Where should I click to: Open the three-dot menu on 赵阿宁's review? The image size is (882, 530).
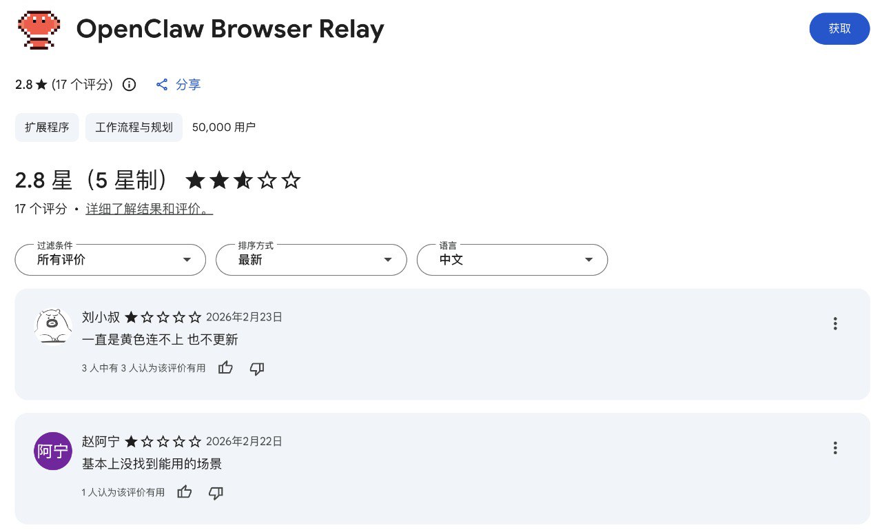click(x=834, y=447)
